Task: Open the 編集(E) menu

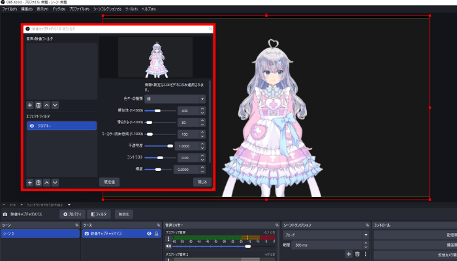Action: point(27,9)
